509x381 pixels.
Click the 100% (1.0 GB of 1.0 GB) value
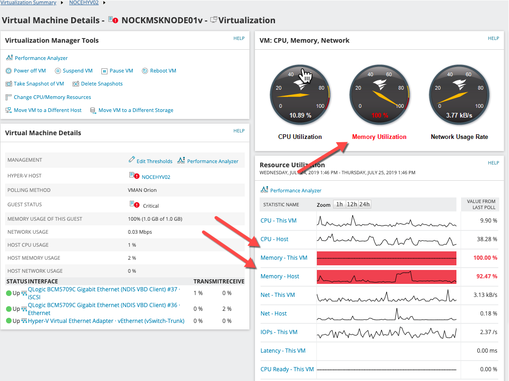point(155,219)
